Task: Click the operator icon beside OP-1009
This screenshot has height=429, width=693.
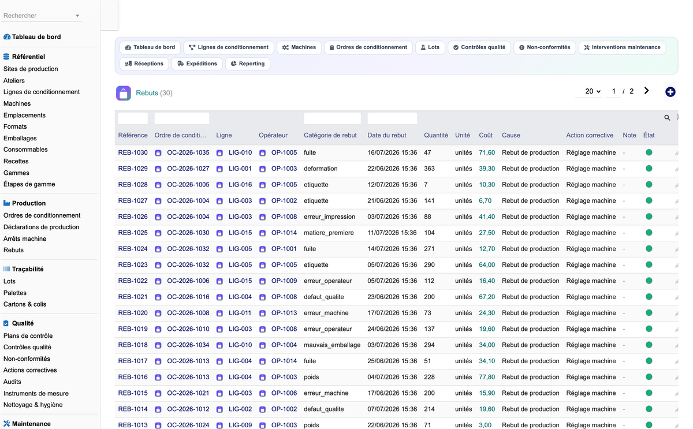Action: tap(262, 281)
